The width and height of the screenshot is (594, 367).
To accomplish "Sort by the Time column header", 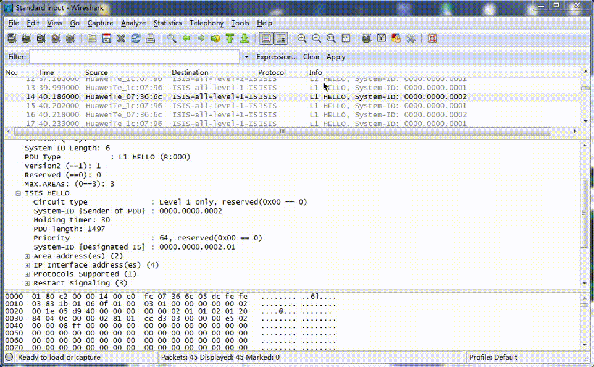I will pyautogui.click(x=46, y=72).
